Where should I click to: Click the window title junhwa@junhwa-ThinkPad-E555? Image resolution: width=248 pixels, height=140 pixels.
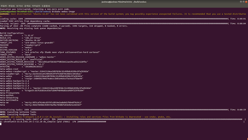point(124,2)
